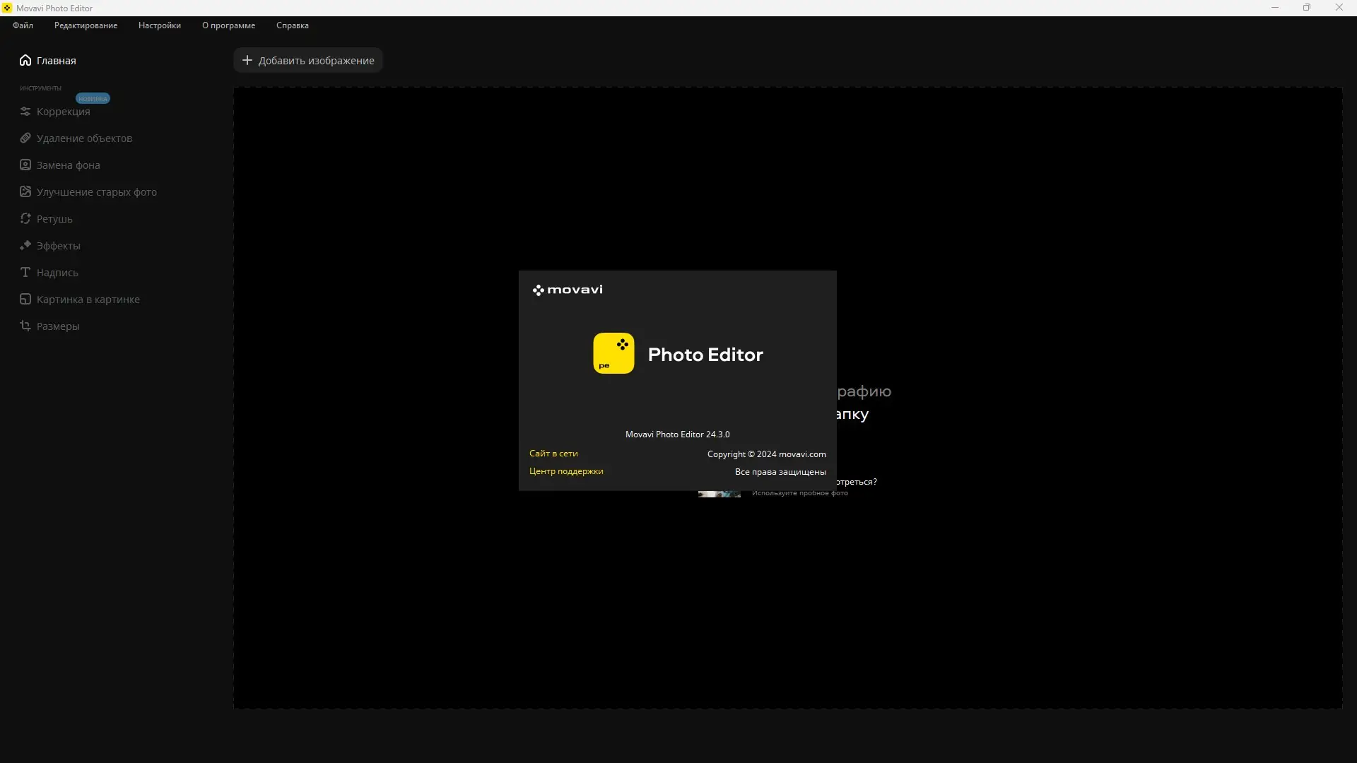Open the Замена фона tool icon

25,165
